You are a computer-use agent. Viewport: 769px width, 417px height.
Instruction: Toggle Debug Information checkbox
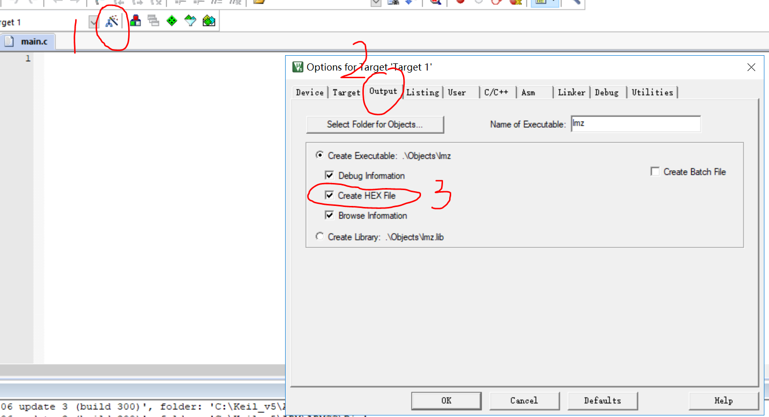coord(330,175)
